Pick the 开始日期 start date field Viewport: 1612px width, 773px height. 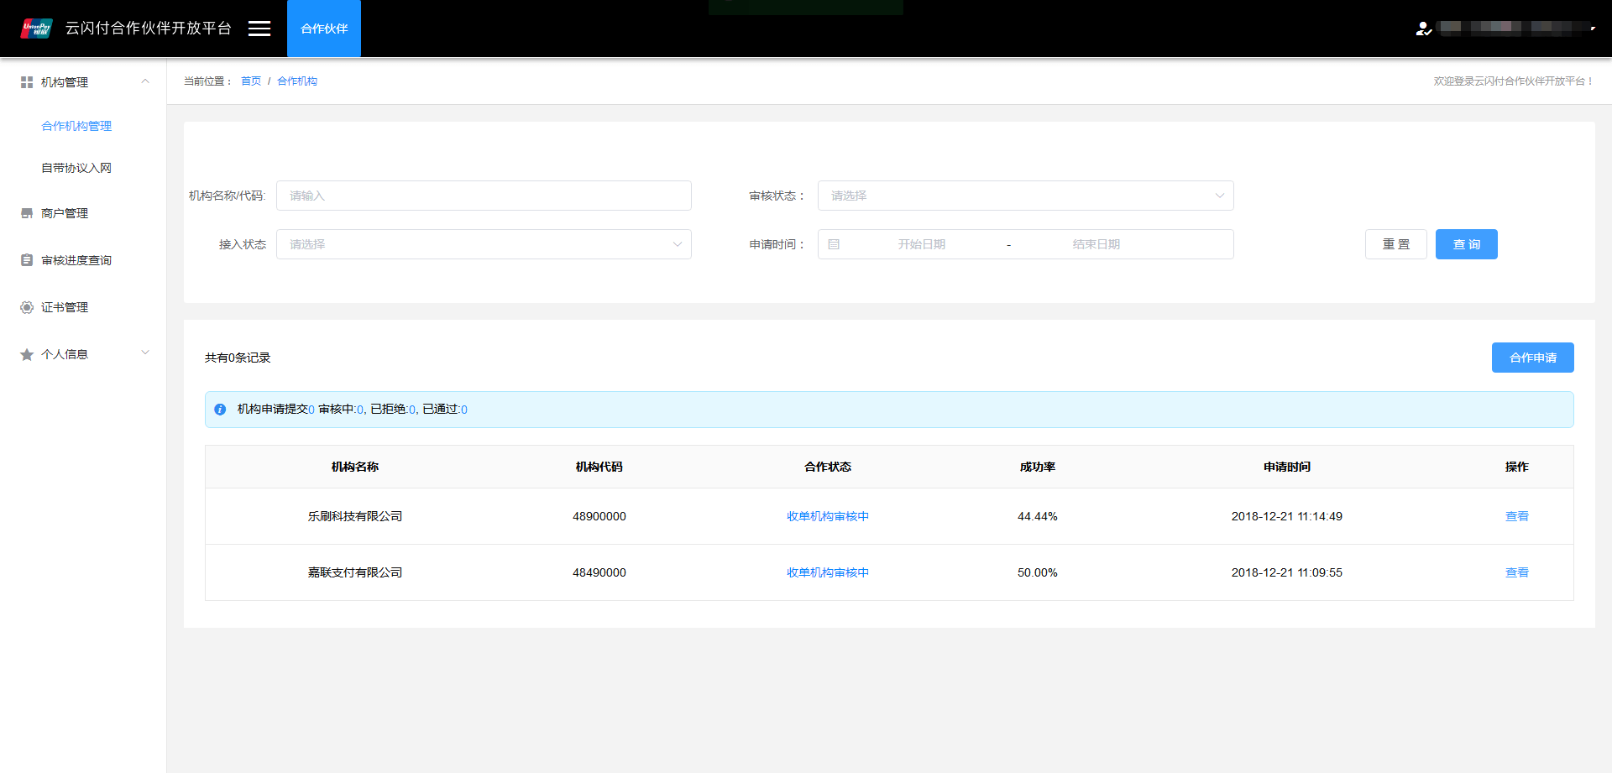[922, 244]
